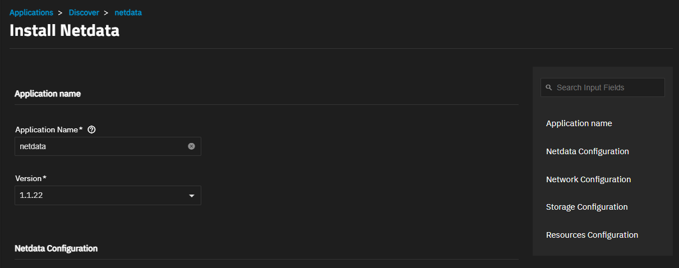Jump to Application name section in sidebar

click(x=579, y=123)
